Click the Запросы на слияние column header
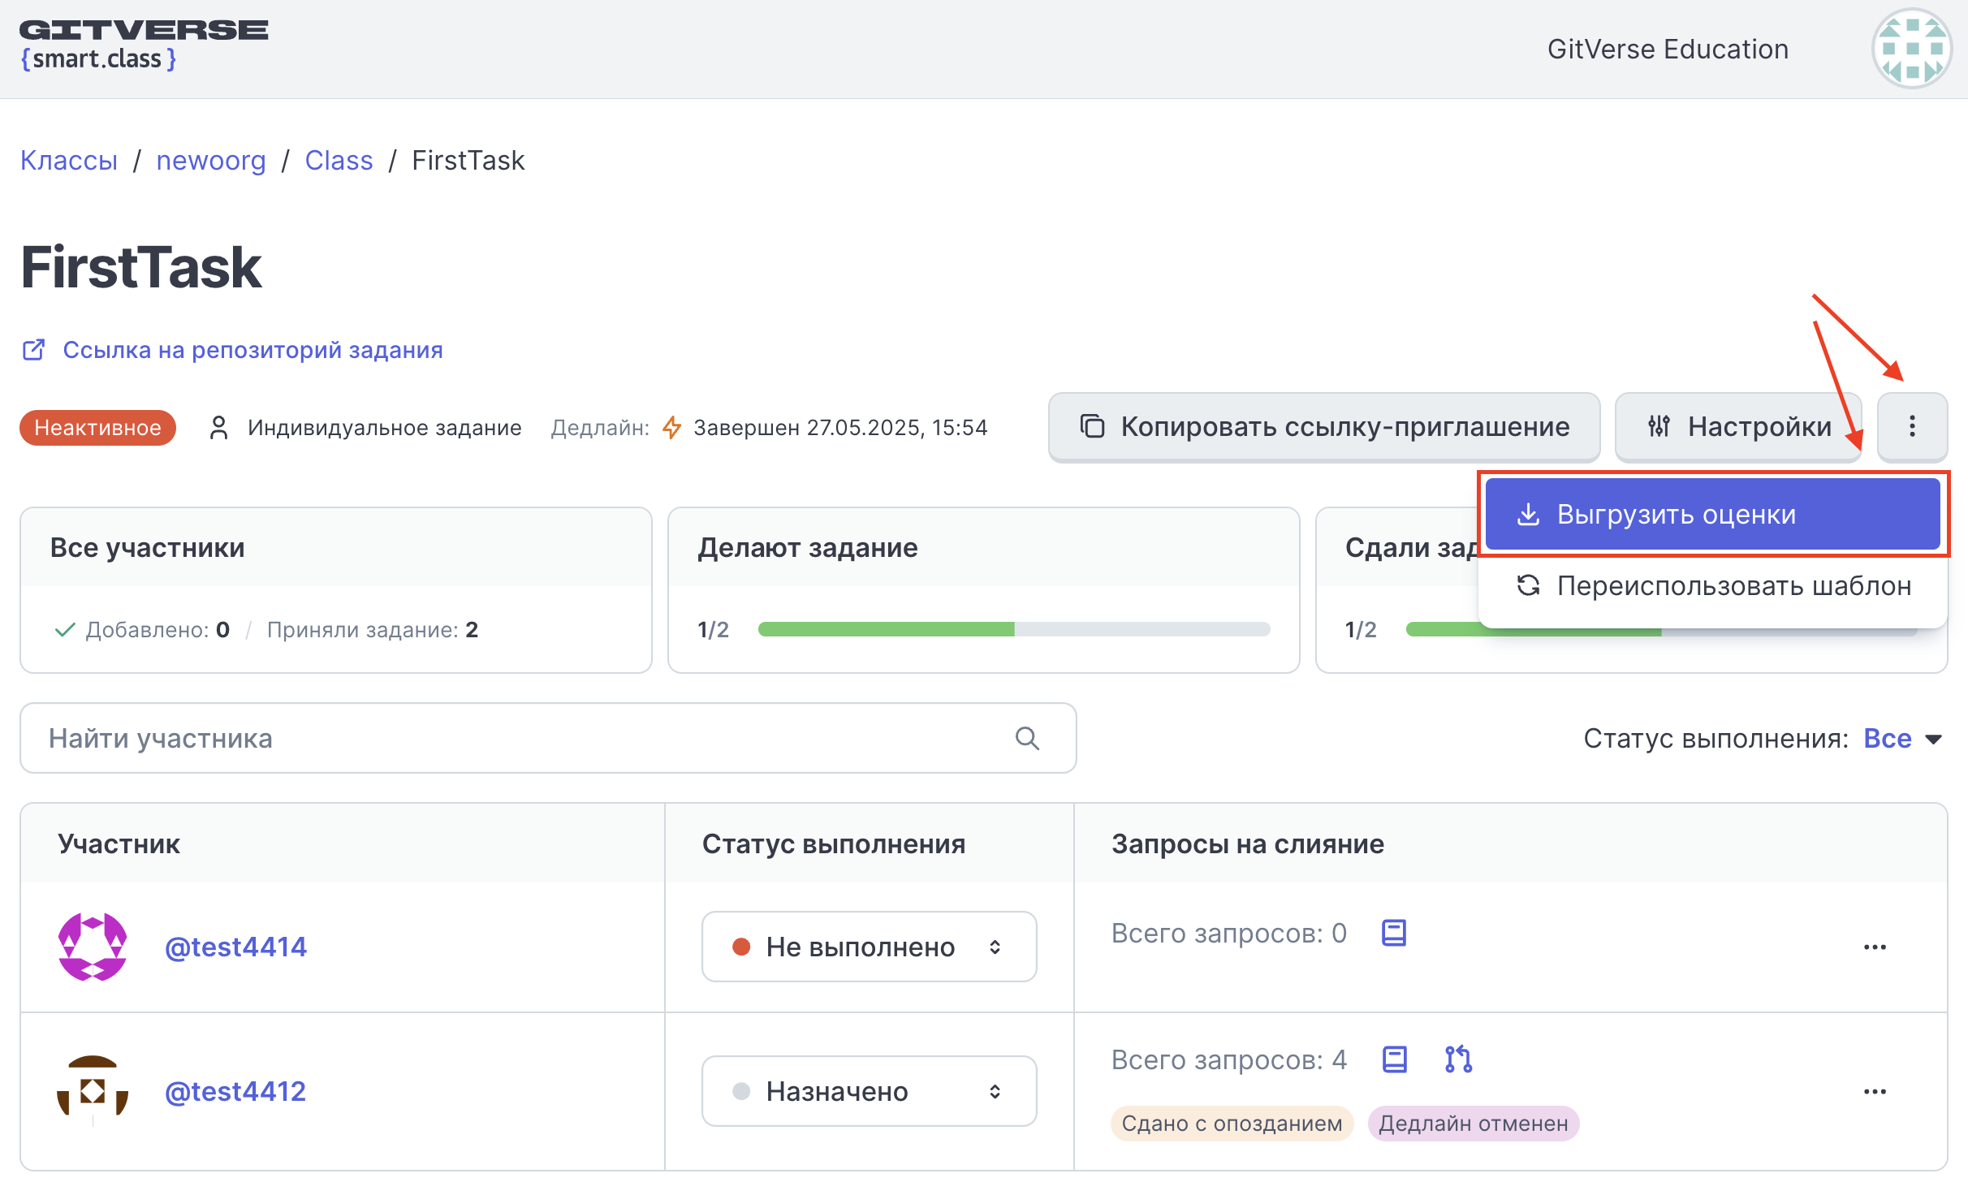This screenshot has width=1968, height=1195. point(1248,843)
